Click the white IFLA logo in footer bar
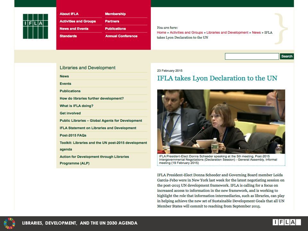The width and height of the screenshot is (308, 231). click(x=287, y=222)
